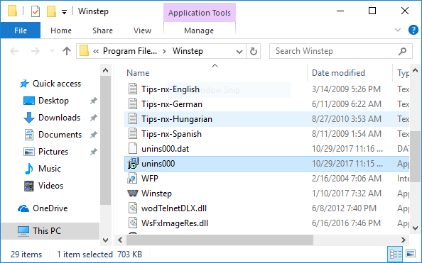Click the pin icon beside Documents
This screenshot has height=263, width=422.
[x=93, y=135]
